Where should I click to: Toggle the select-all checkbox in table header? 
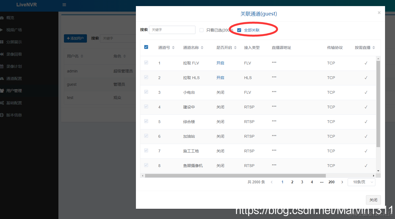[146, 47]
